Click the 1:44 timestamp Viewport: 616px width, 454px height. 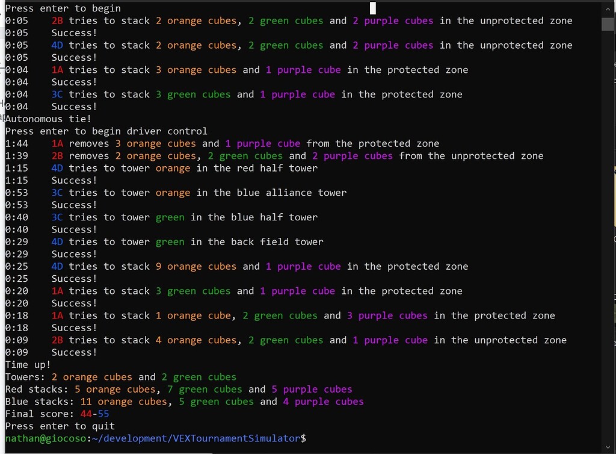pyautogui.click(x=14, y=144)
